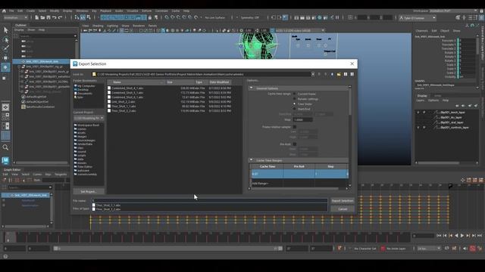Click the playback range slider bar
The height and width of the screenshot is (272, 485).
coord(167,249)
